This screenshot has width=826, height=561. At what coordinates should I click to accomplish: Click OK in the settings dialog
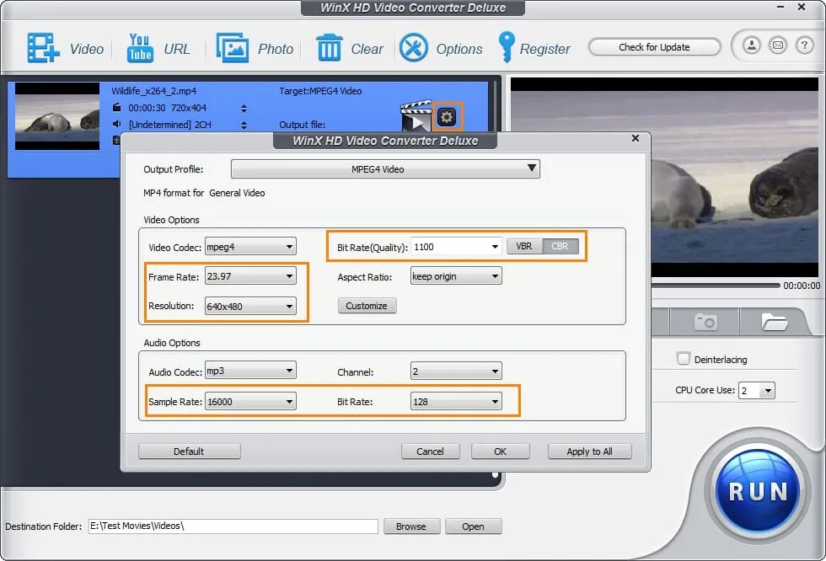[x=500, y=451]
